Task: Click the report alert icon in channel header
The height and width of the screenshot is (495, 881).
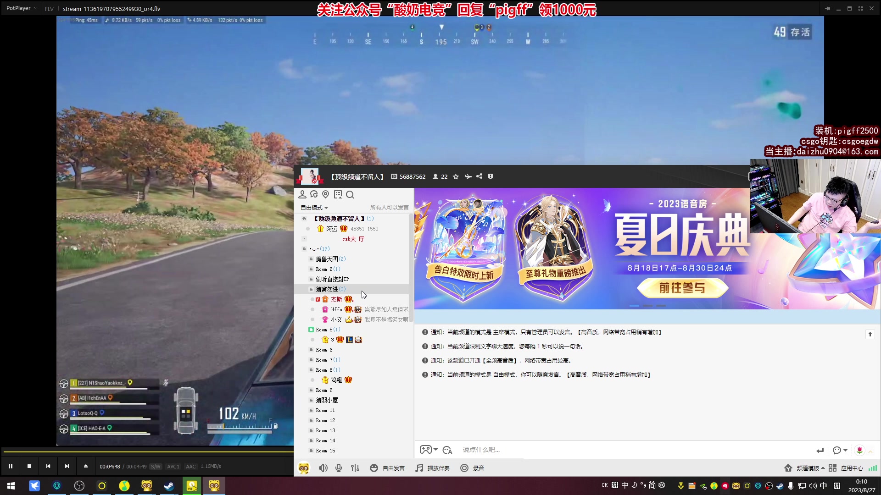Action: (491, 176)
